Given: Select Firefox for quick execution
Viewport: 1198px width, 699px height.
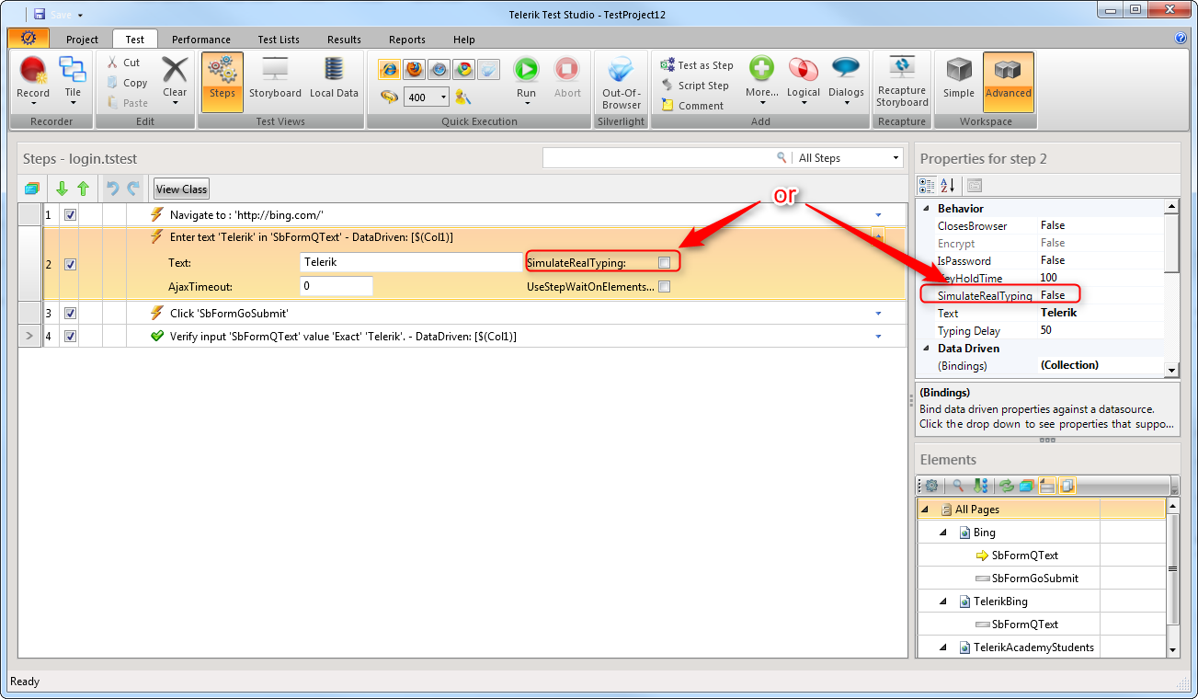Looking at the screenshot, I should [414, 69].
